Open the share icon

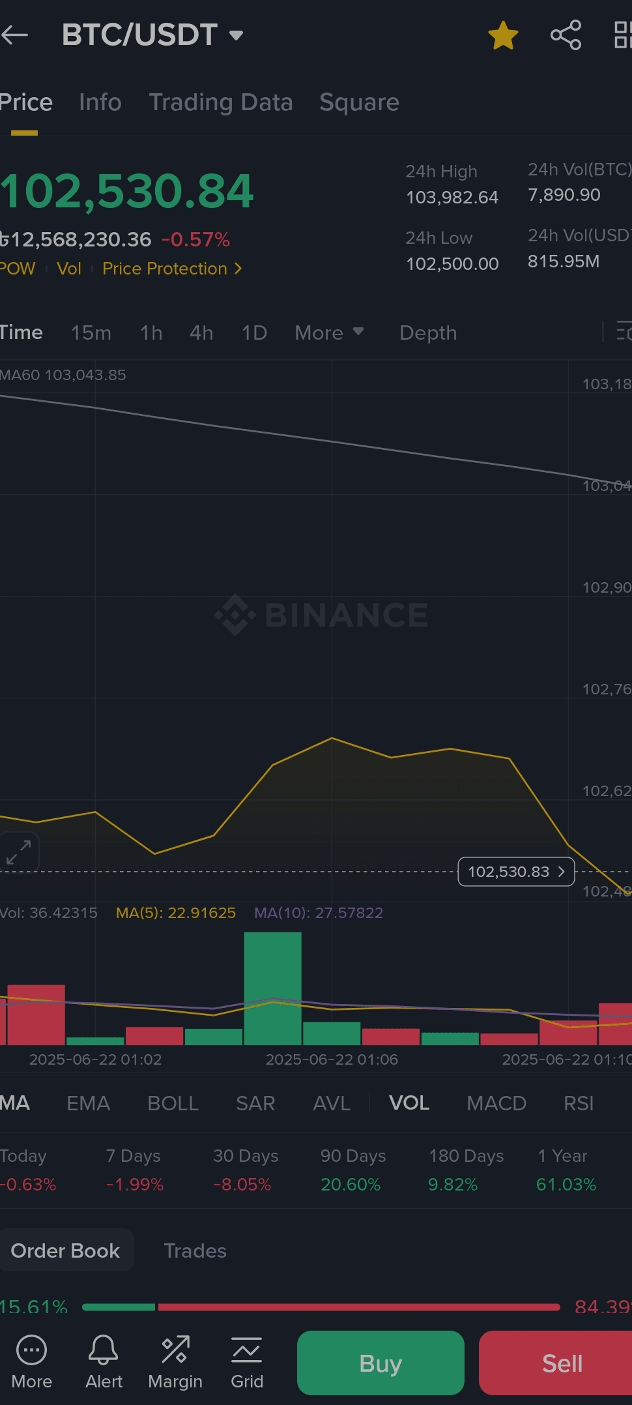pyautogui.click(x=566, y=35)
